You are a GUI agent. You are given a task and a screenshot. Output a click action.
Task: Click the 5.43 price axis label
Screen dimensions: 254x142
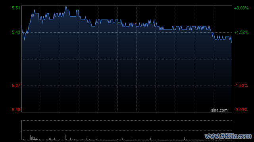click(x=16, y=32)
